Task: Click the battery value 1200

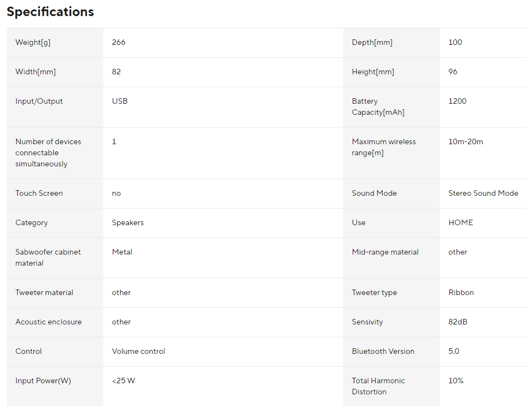Action: point(458,101)
